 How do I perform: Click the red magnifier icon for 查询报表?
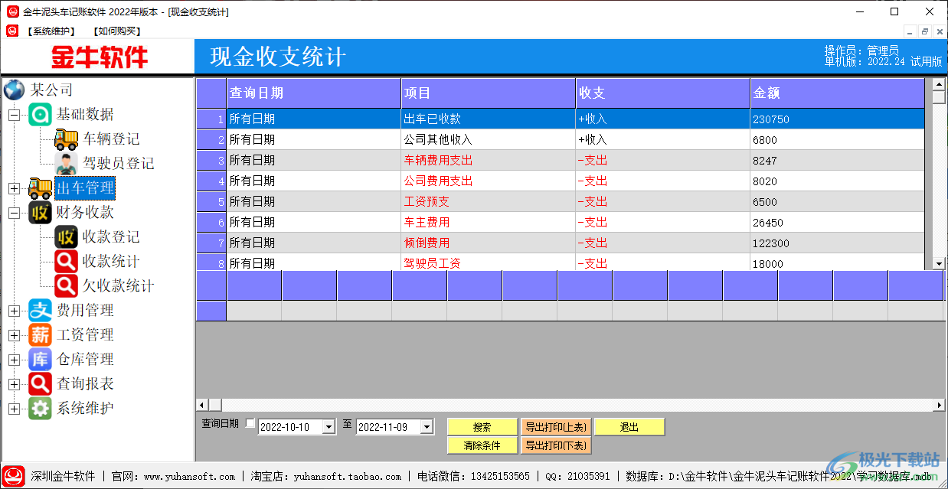click(x=40, y=384)
